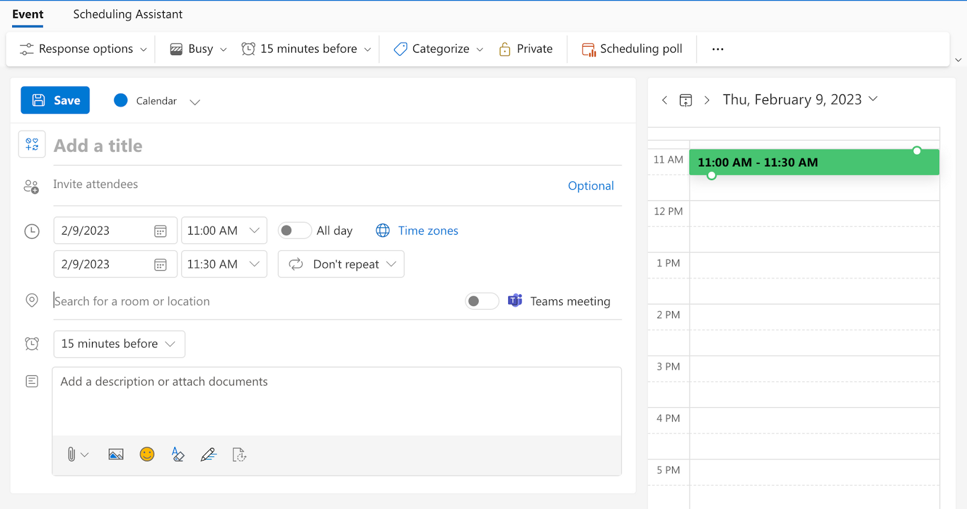Viewport: 967px width, 509px height.
Task: Open the 11:00 AM start time dropdown
Action: click(224, 230)
